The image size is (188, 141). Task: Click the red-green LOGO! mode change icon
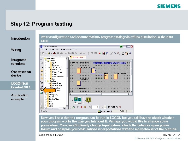(x=100, y=53)
